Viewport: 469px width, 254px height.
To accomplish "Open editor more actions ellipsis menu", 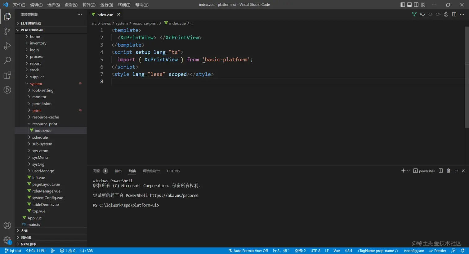I will (x=462, y=14).
